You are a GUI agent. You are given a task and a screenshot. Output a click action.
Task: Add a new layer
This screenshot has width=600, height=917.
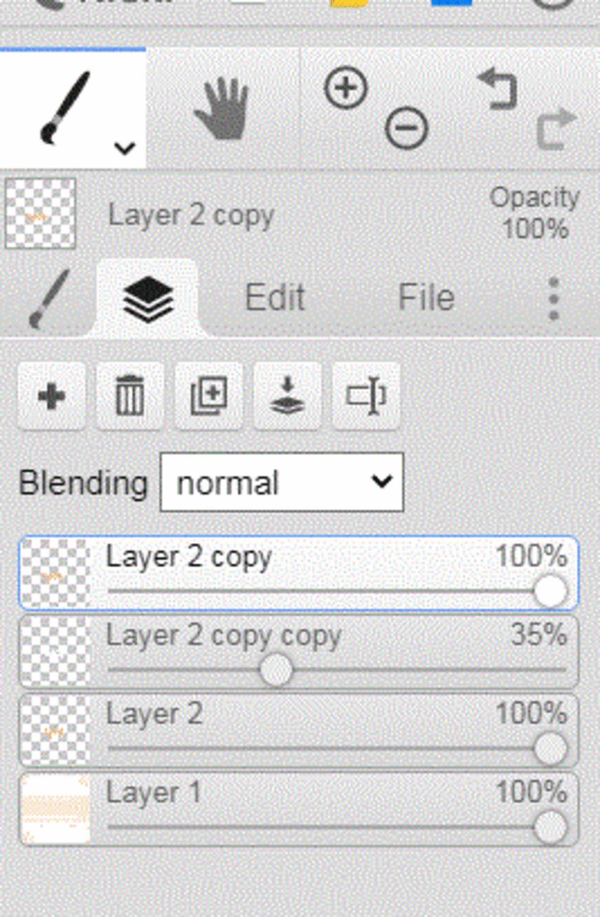(x=52, y=397)
